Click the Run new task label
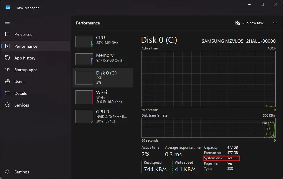This screenshot has height=179, width=283. coord(253,23)
